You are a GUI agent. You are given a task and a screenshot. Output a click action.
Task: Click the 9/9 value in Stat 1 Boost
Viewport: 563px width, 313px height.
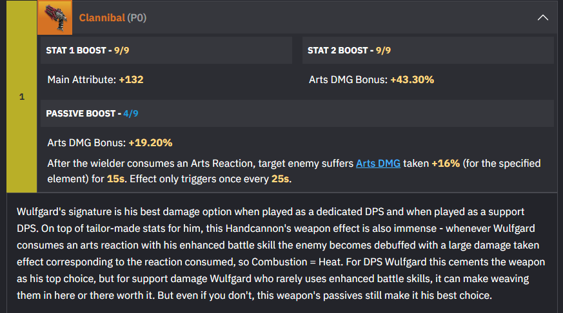(x=122, y=50)
